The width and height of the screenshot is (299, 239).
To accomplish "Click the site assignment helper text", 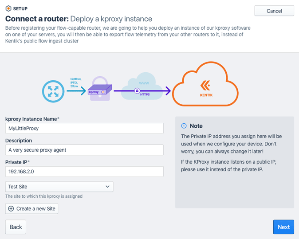I will 44,196.
